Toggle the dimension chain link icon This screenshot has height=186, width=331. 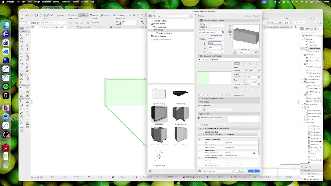click(223, 47)
